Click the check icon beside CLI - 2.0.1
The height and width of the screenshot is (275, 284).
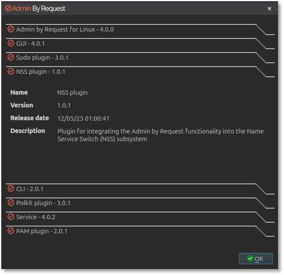[x=11, y=189]
